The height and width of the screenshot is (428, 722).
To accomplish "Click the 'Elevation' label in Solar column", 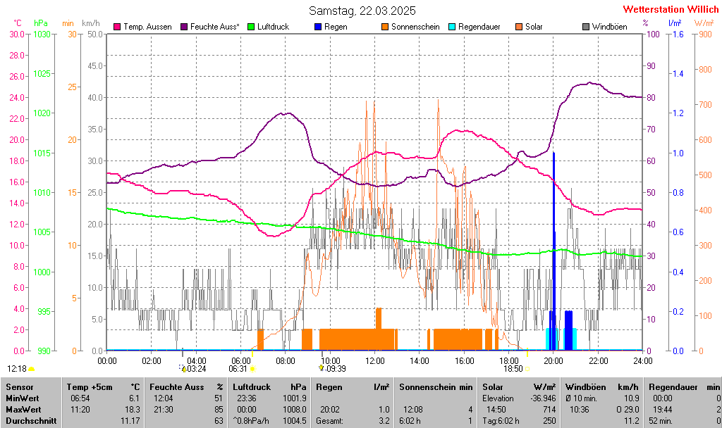I will point(498,398).
